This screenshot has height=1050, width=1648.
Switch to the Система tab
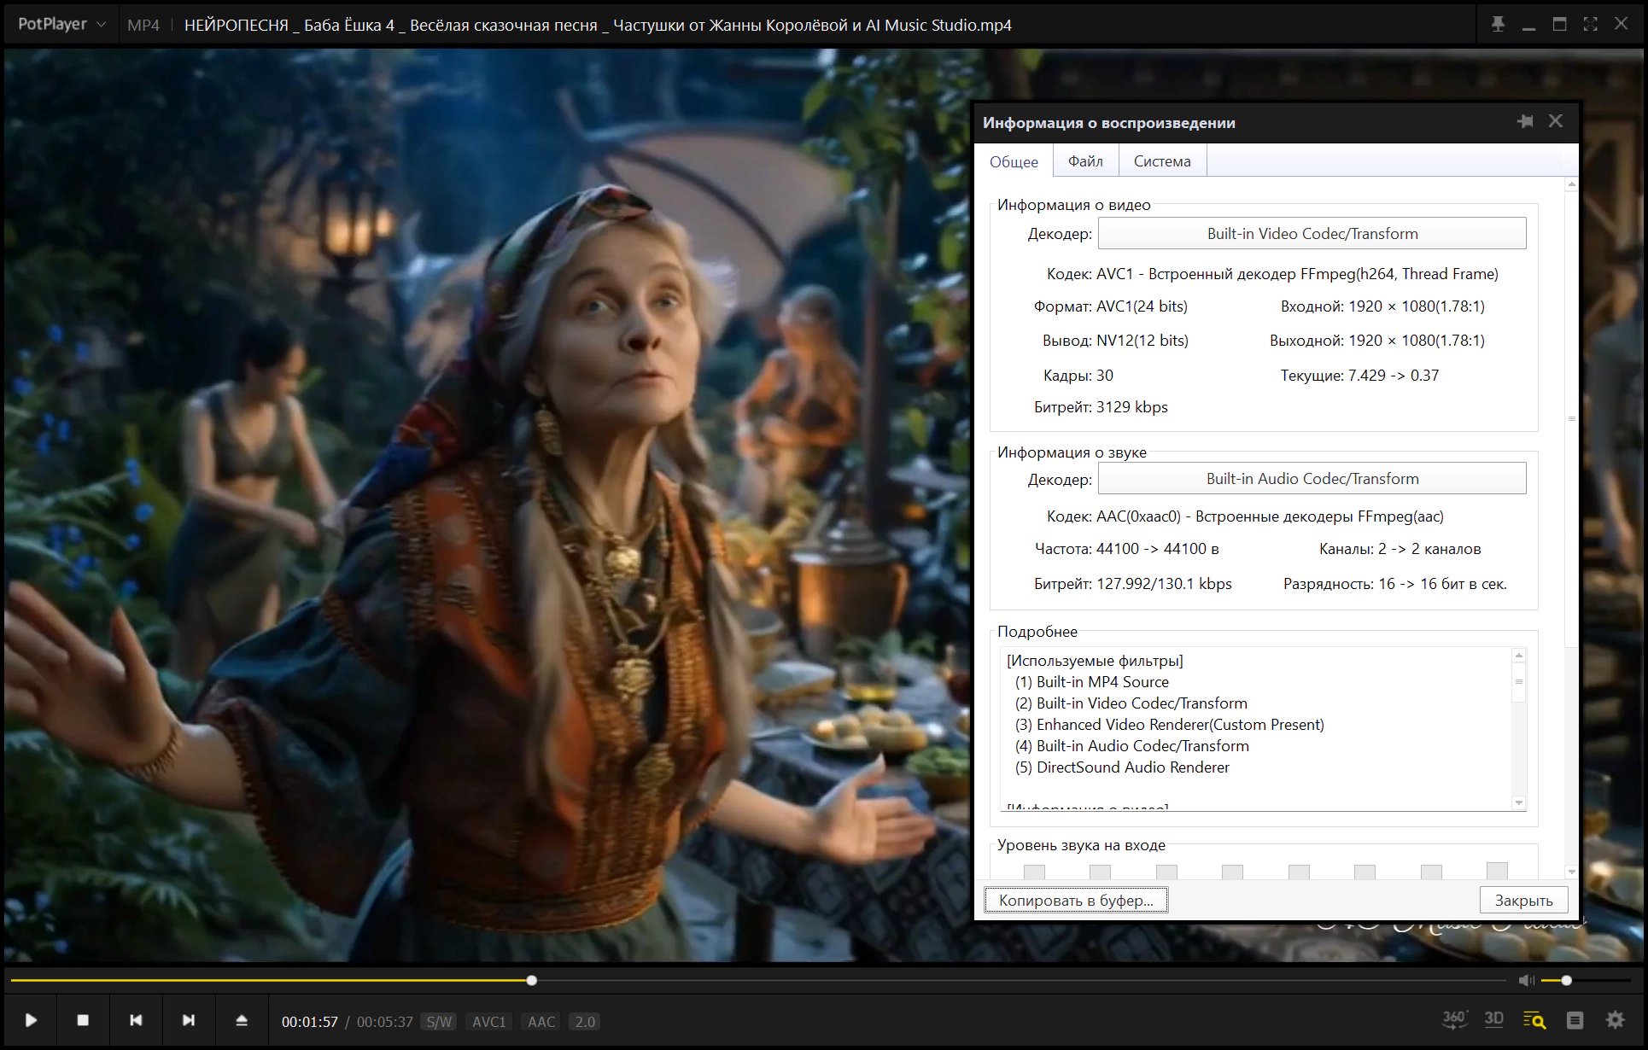1161,161
